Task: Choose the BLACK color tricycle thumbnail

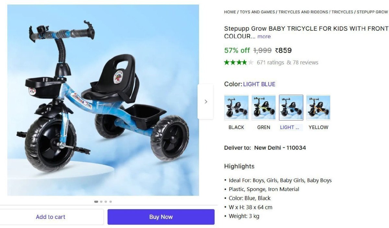Action: click(236, 108)
